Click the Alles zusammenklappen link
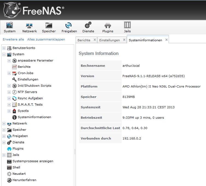The image size is (206, 186). coord(46,39)
